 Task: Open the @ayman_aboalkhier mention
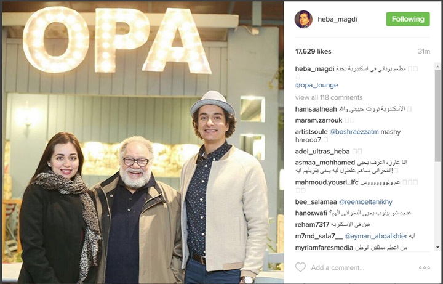point(376,236)
